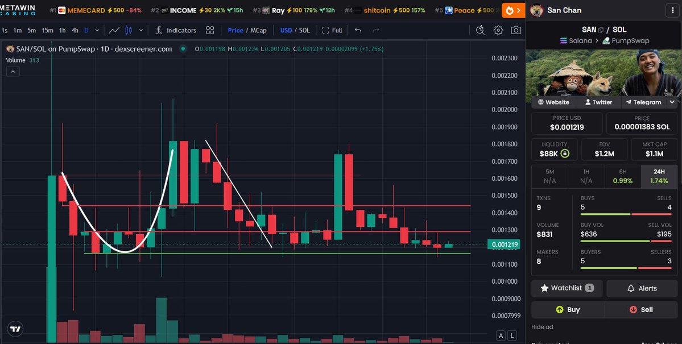Redo the chart action

pyautogui.click(x=376, y=30)
